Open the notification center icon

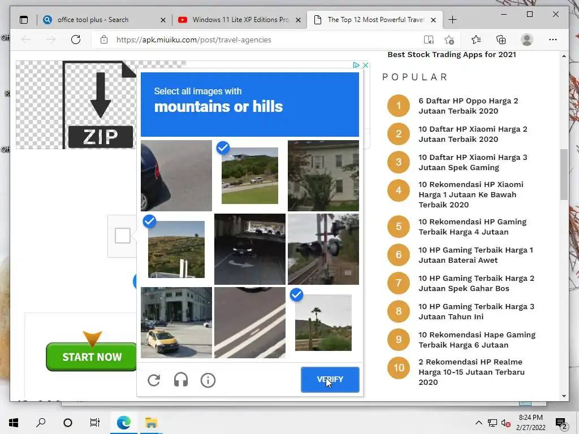click(x=561, y=423)
